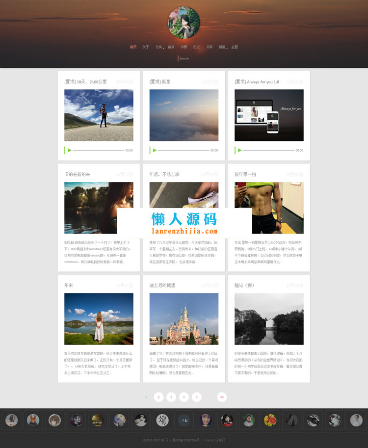The height and width of the screenshot is (448, 368).
Task: Click the woman in white dress by lake thumbnail
Action: point(99,319)
